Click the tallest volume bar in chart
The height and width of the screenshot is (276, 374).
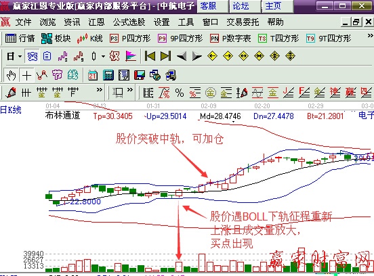(x=202, y=263)
